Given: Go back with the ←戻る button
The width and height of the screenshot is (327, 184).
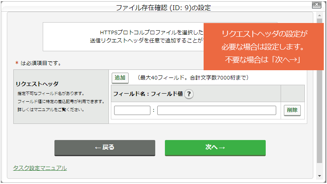Looking at the screenshot, I should [105, 148].
